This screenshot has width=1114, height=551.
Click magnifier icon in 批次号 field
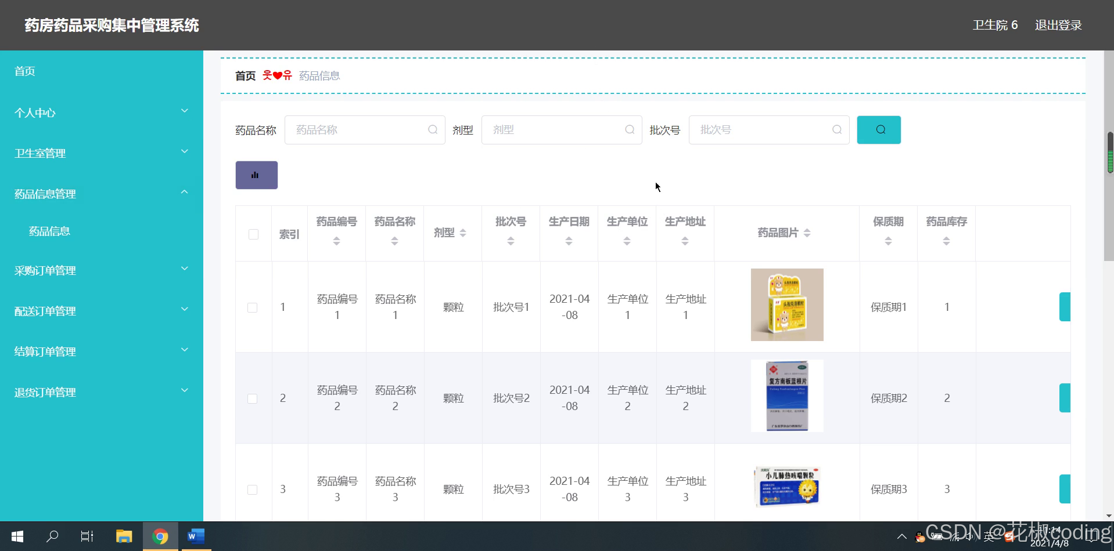pyautogui.click(x=837, y=130)
